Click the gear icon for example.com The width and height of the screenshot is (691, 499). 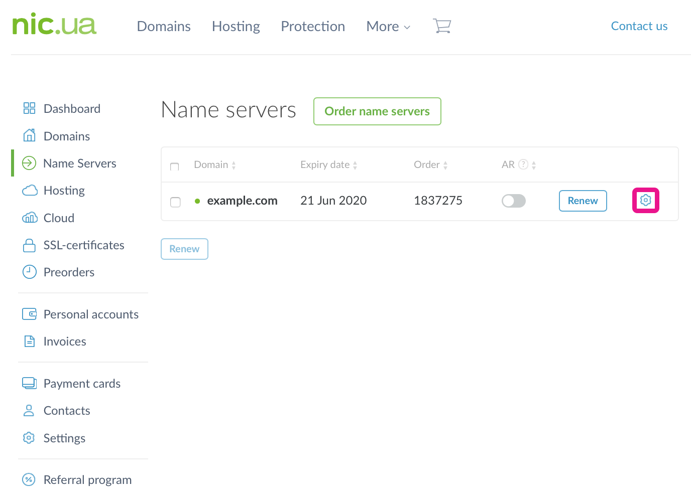coord(645,201)
